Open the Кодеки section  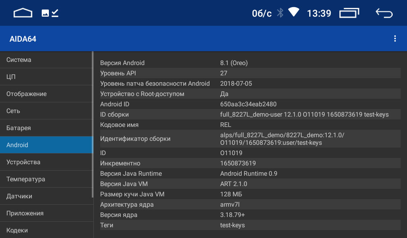46,230
